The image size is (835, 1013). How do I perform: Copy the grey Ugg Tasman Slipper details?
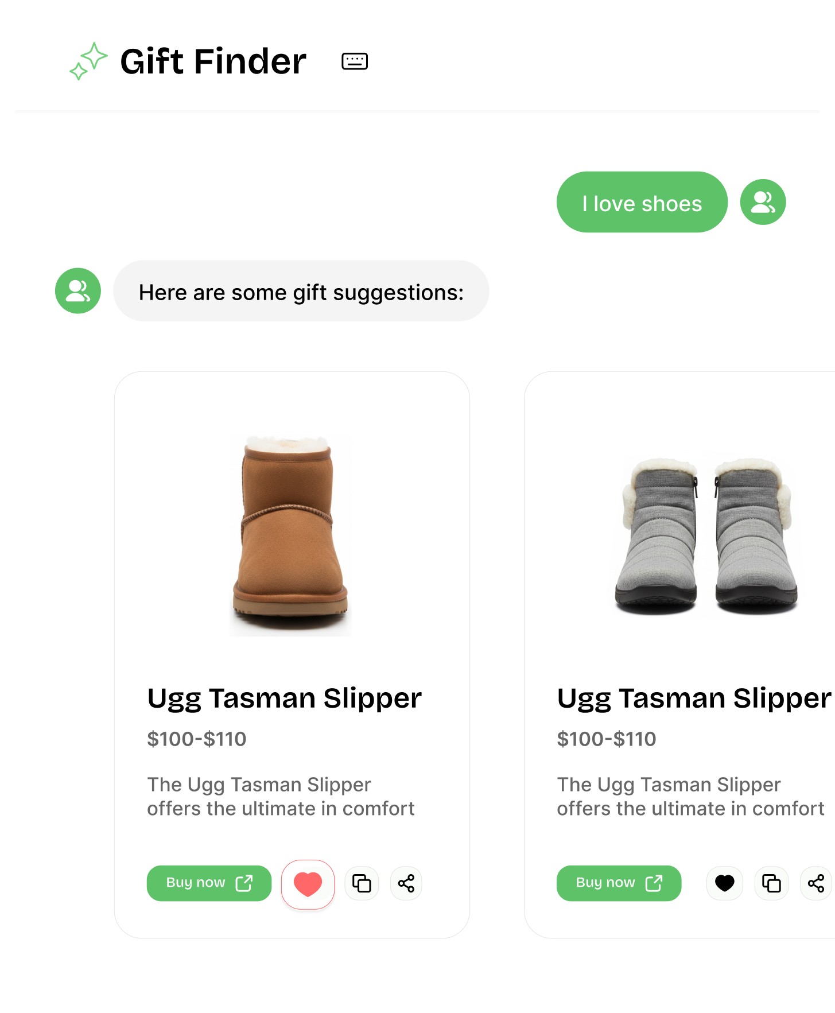point(771,883)
